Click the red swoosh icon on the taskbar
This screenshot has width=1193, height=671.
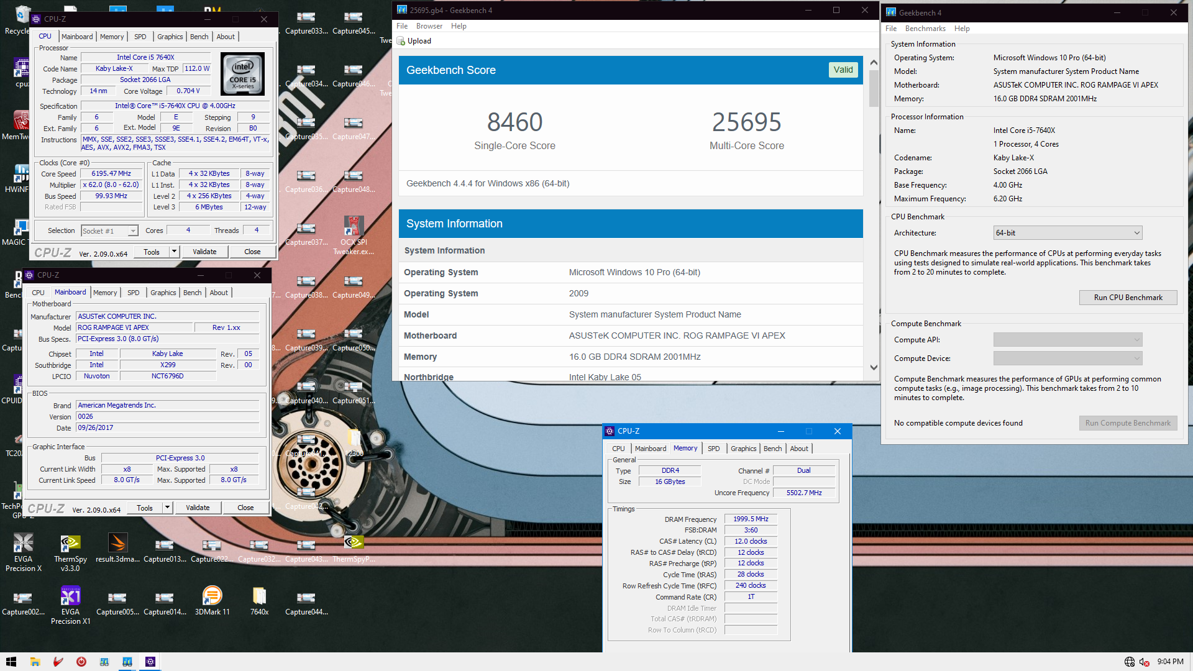58,662
